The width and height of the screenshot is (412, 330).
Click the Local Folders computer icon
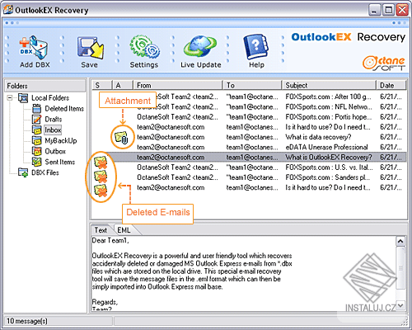pos(23,98)
